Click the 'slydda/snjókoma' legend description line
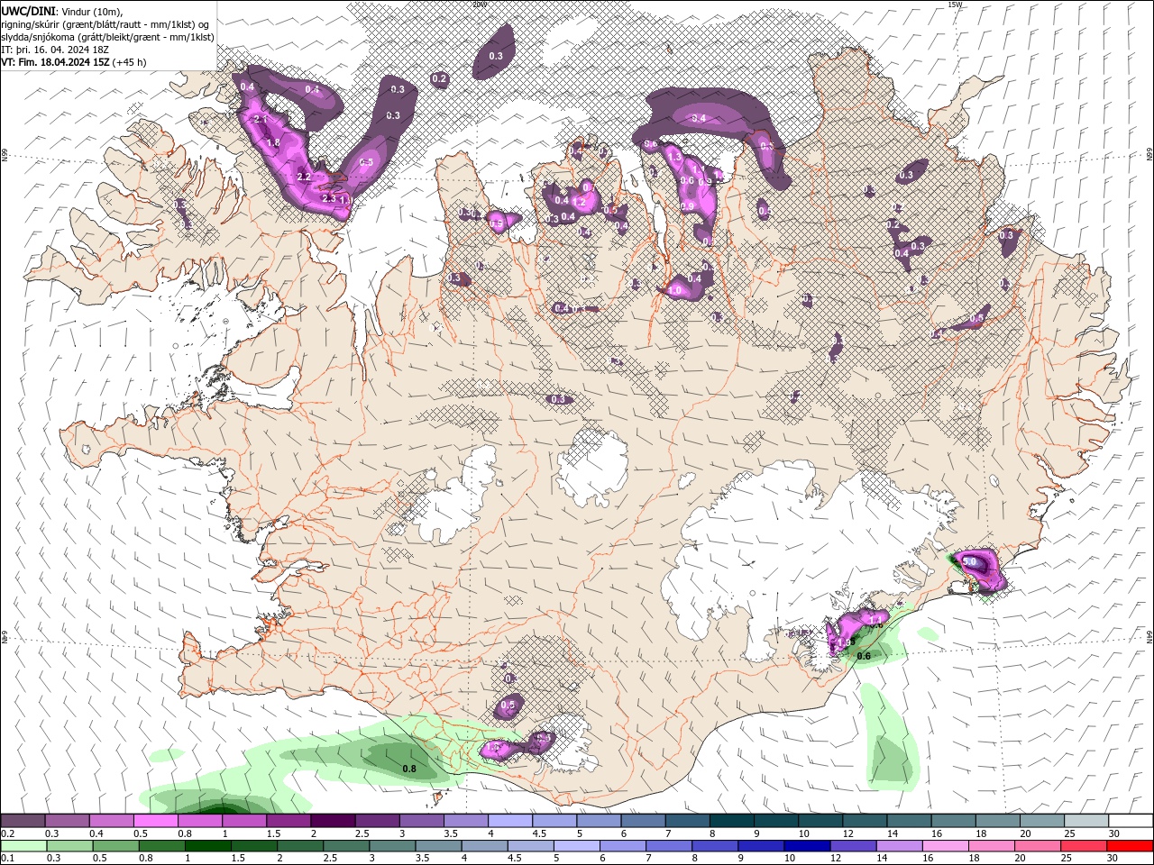This screenshot has height=865, width=1154. pos(107,37)
